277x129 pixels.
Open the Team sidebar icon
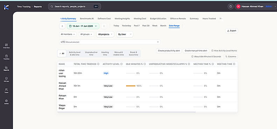click(6, 90)
